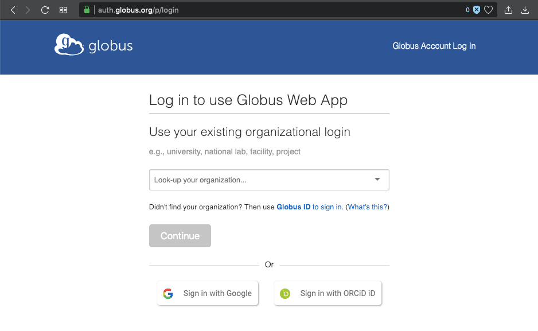The width and height of the screenshot is (538, 331).
Task: Click the address bar URL
Action: point(138,10)
